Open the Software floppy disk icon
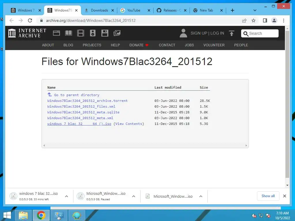 (105, 33)
